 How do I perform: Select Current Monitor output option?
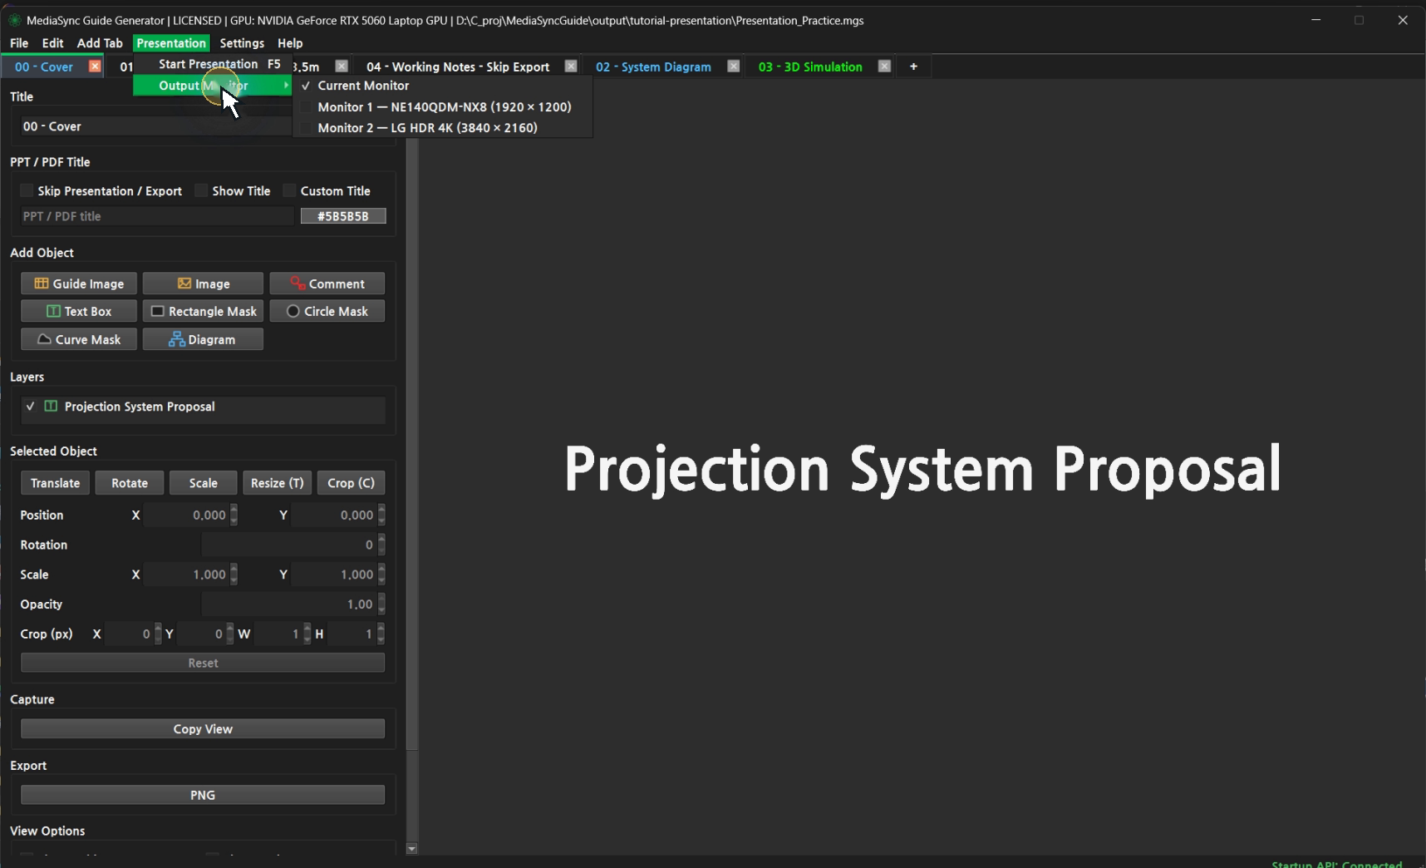pos(442,86)
